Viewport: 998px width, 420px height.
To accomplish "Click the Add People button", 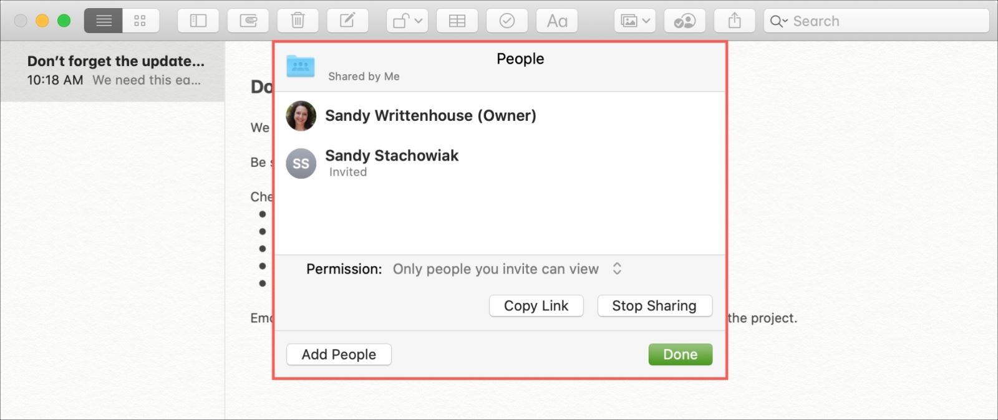I will pos(339,355).
